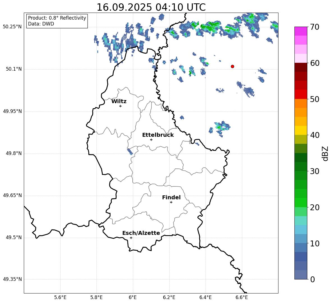Pick the magenta top segment of the colorbar

click(301, 31)
